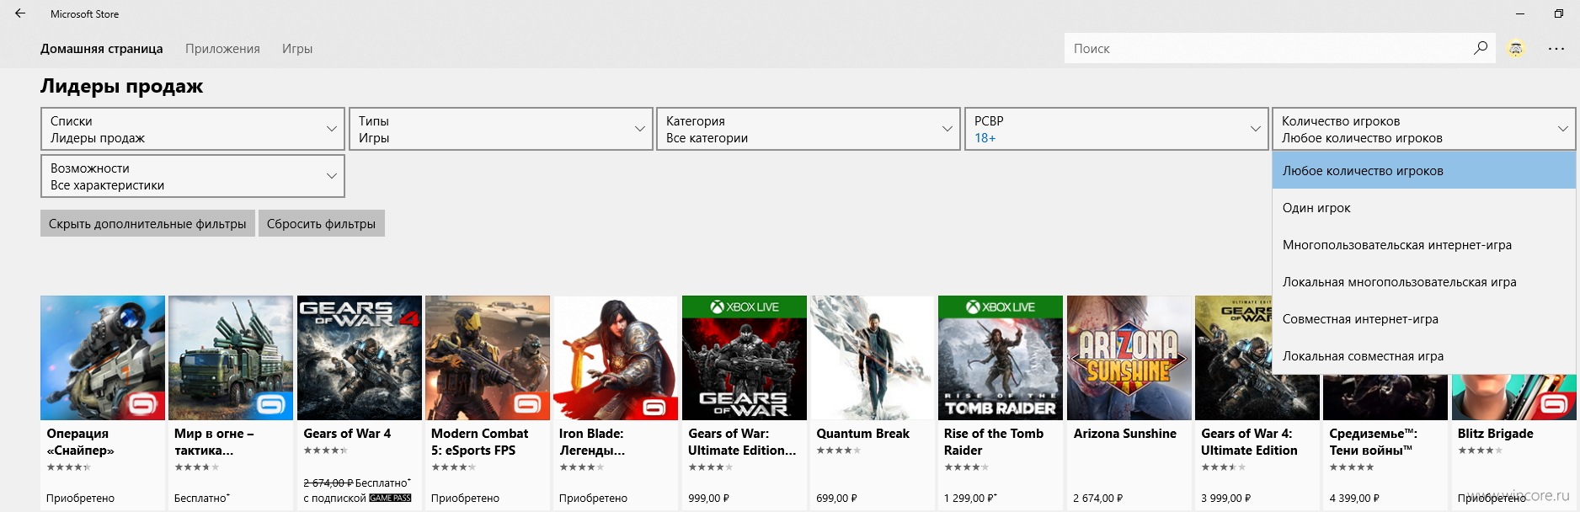Click Сбросить фильтры button
Viewport: 1580px width, 512px height.
pos(321,223)
